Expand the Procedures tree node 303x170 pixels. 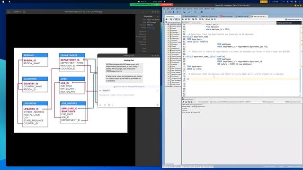click(x=169, y=34)
